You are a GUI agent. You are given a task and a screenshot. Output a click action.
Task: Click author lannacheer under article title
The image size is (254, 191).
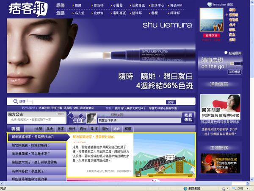point(79,142)
